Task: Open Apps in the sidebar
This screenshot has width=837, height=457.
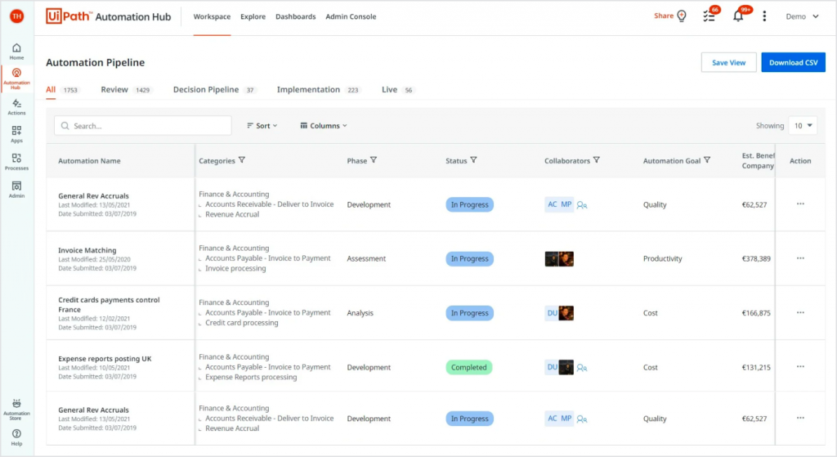Action: coord(16,134)
